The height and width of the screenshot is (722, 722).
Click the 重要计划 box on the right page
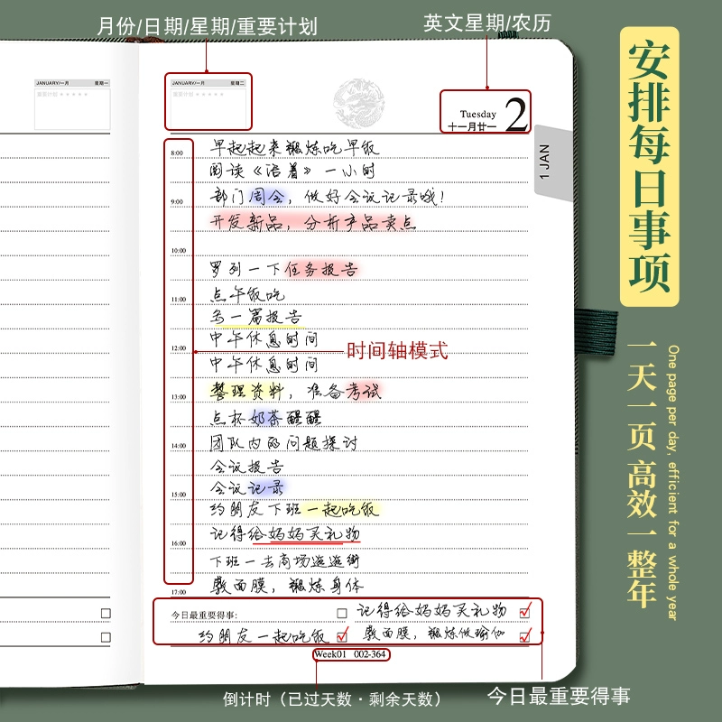click(208, 108)
